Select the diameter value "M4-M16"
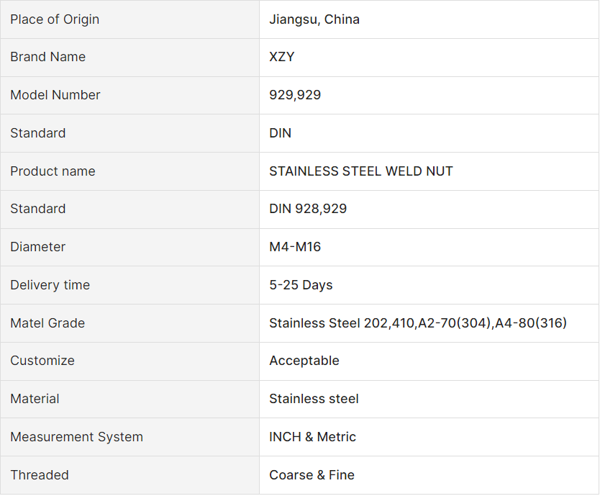This screenshot has width=600, height=496. [x=295, y=247]
